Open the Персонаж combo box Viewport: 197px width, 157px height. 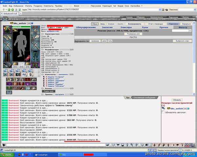[187, 9]
